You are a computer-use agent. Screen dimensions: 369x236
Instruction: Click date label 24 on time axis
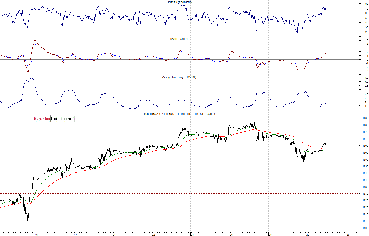[x=231, y=234]
